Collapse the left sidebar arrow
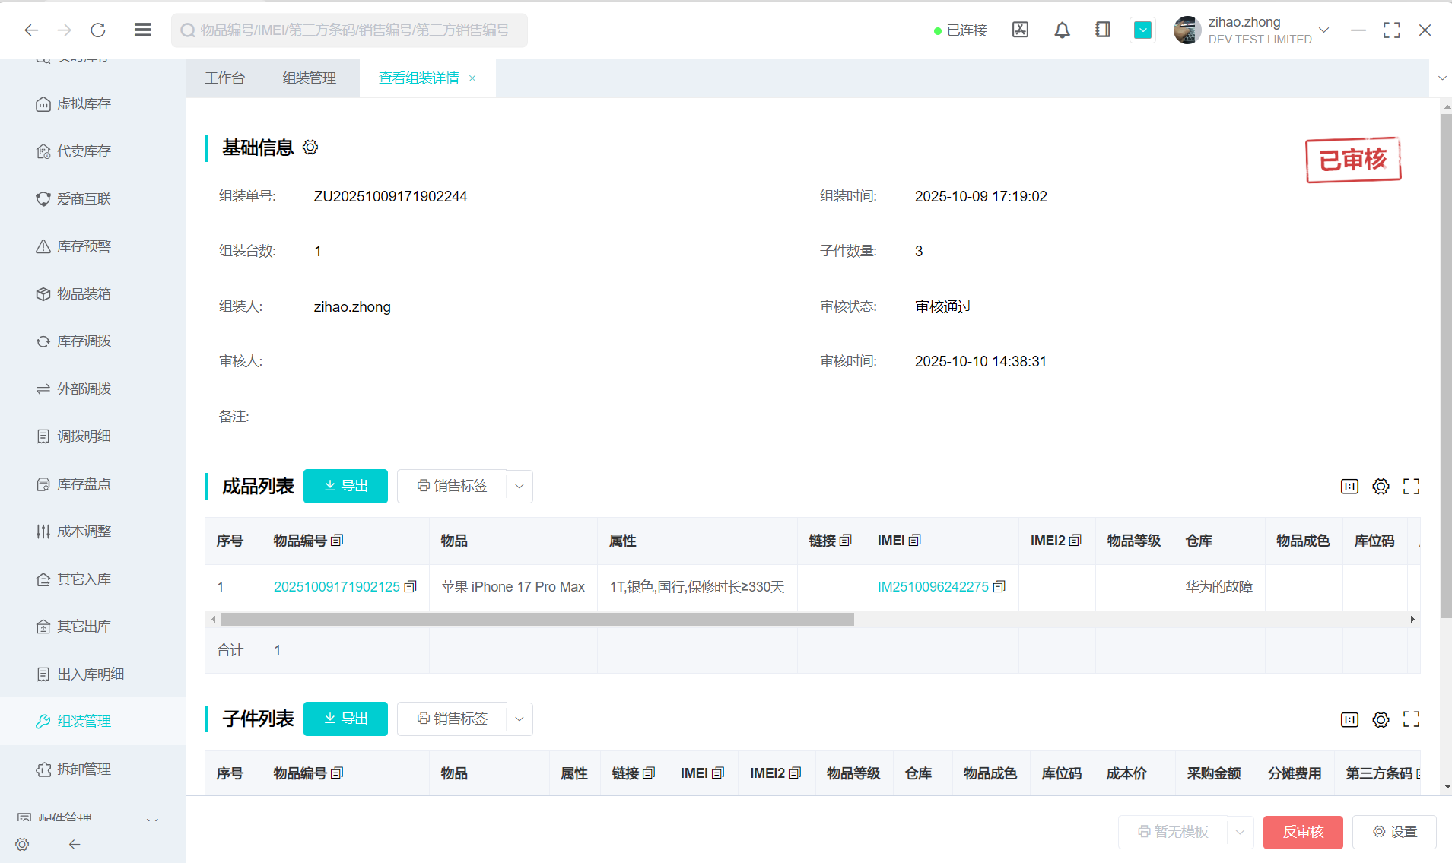The width and height of the screenshot is (1452, 863). pos(75,844)
